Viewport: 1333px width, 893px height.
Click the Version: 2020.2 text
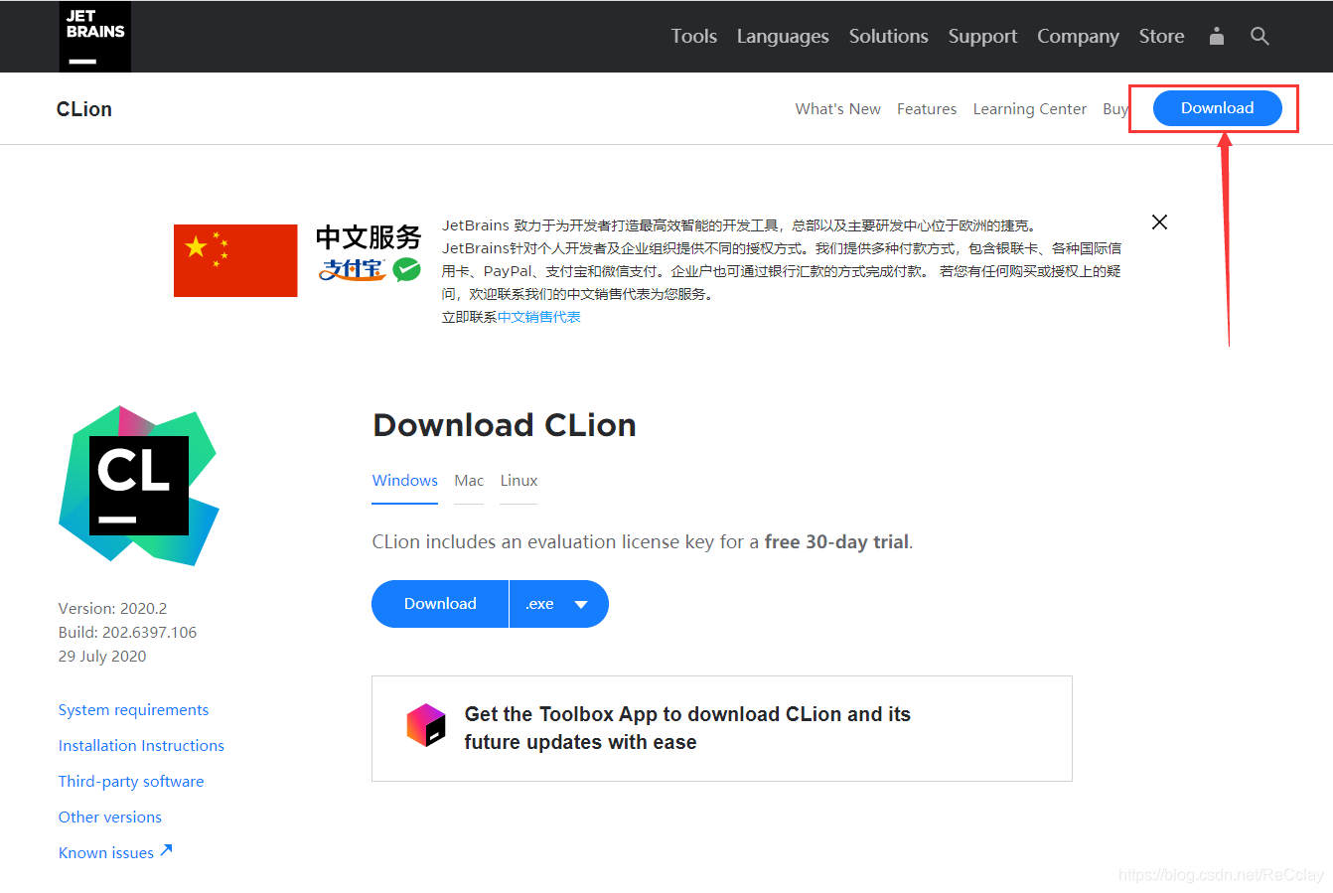pos(112,608)
